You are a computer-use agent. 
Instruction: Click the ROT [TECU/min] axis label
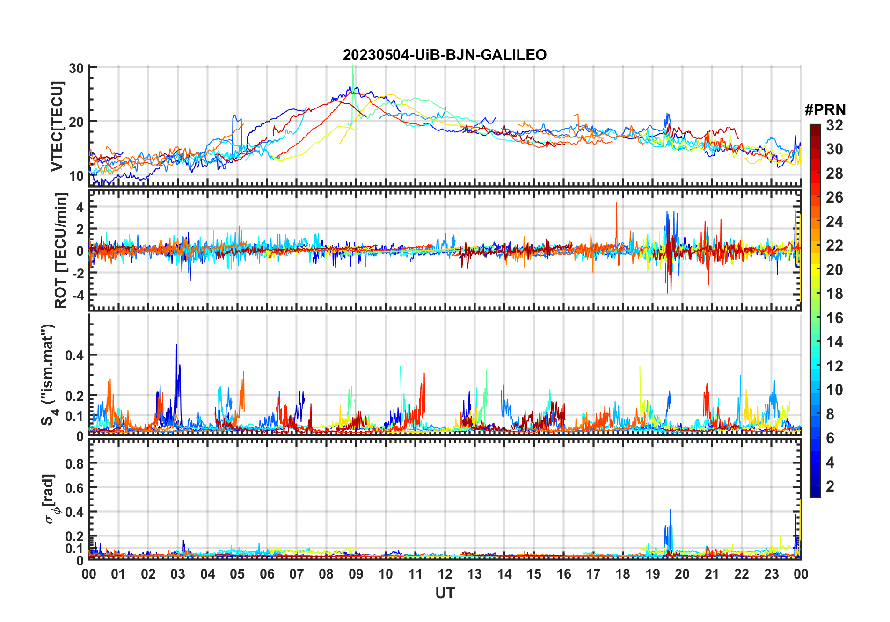61,250
